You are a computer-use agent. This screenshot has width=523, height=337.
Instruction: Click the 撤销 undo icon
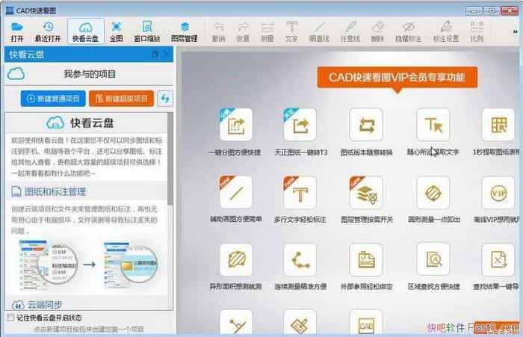tap(218, 31)
